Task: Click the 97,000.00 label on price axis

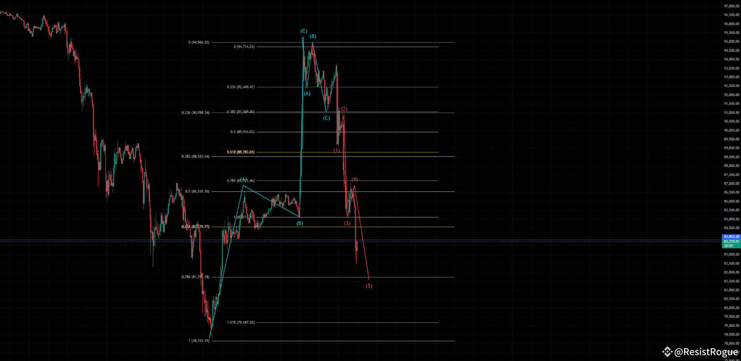Action: 731,6
